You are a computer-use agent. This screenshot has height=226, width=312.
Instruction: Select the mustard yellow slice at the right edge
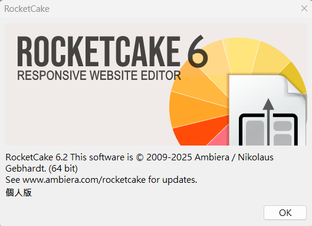click(x=294, y=77)
